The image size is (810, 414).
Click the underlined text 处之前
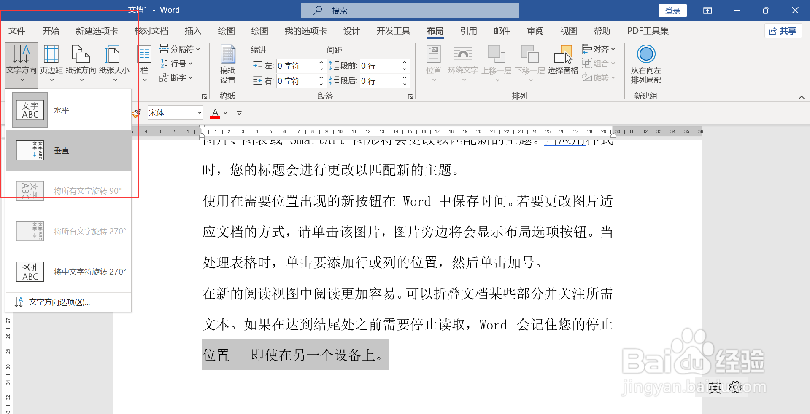362,324
